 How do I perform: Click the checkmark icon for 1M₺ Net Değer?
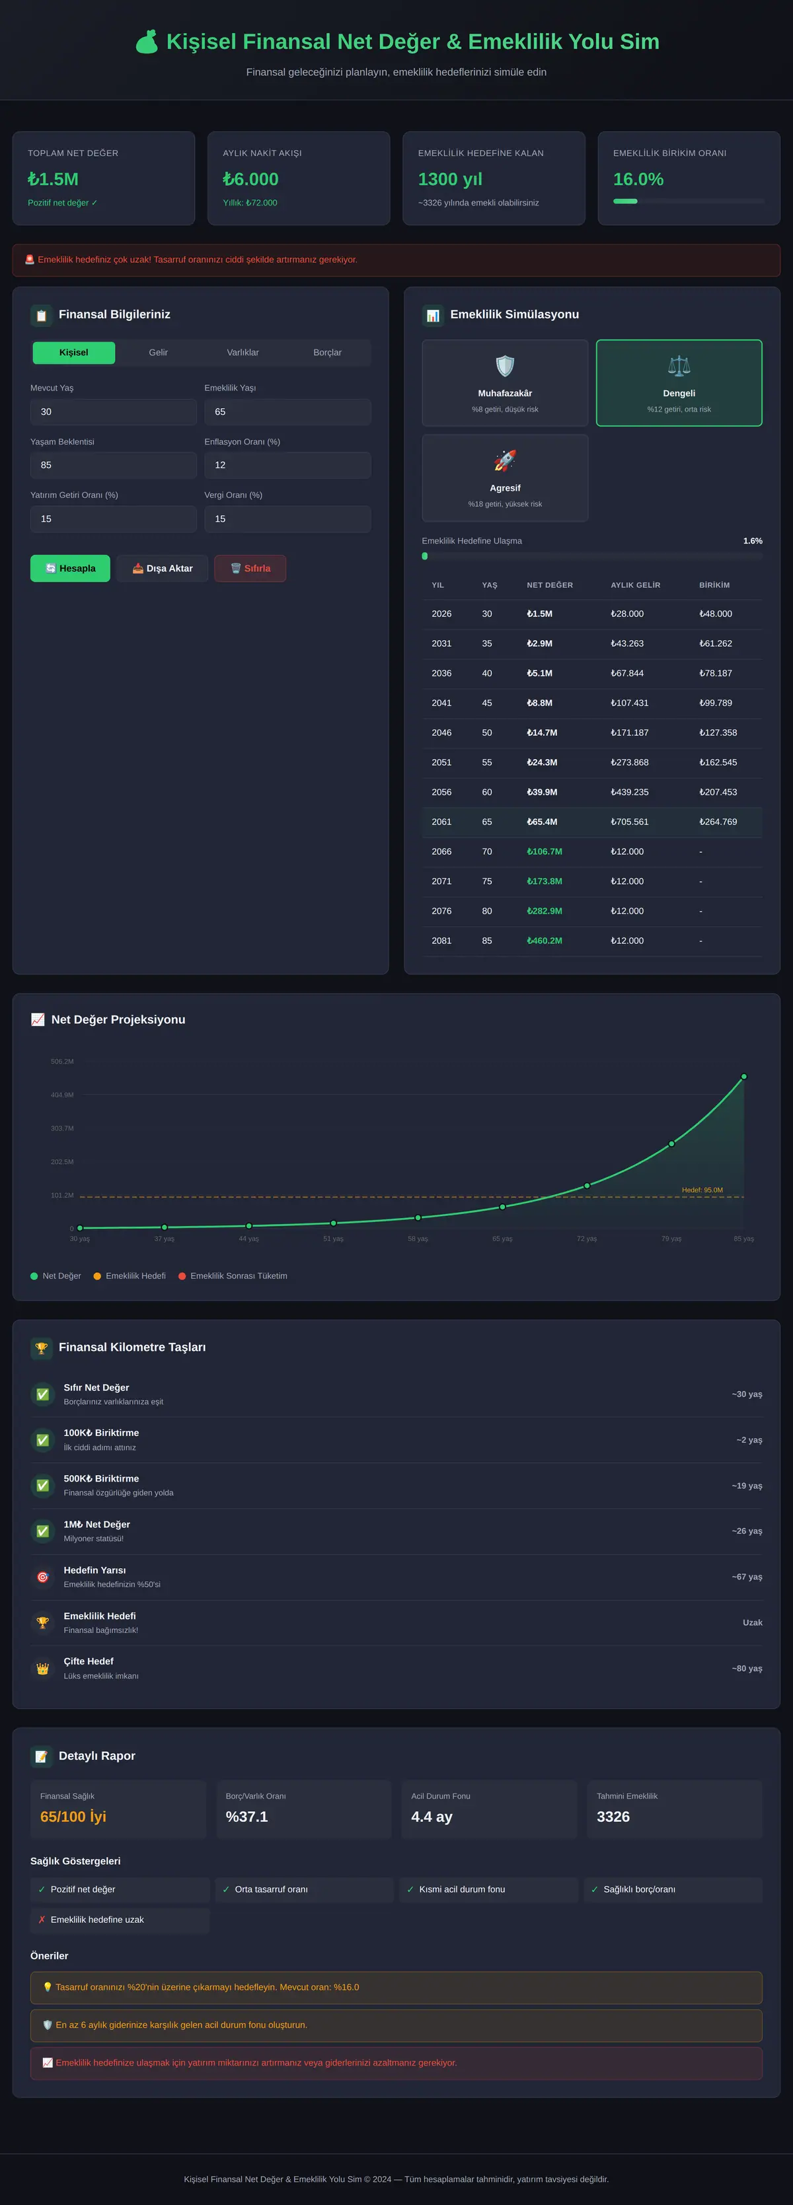[43, 1531]
